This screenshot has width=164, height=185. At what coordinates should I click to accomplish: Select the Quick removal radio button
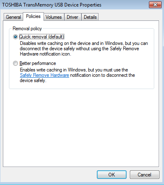point(15,37)
